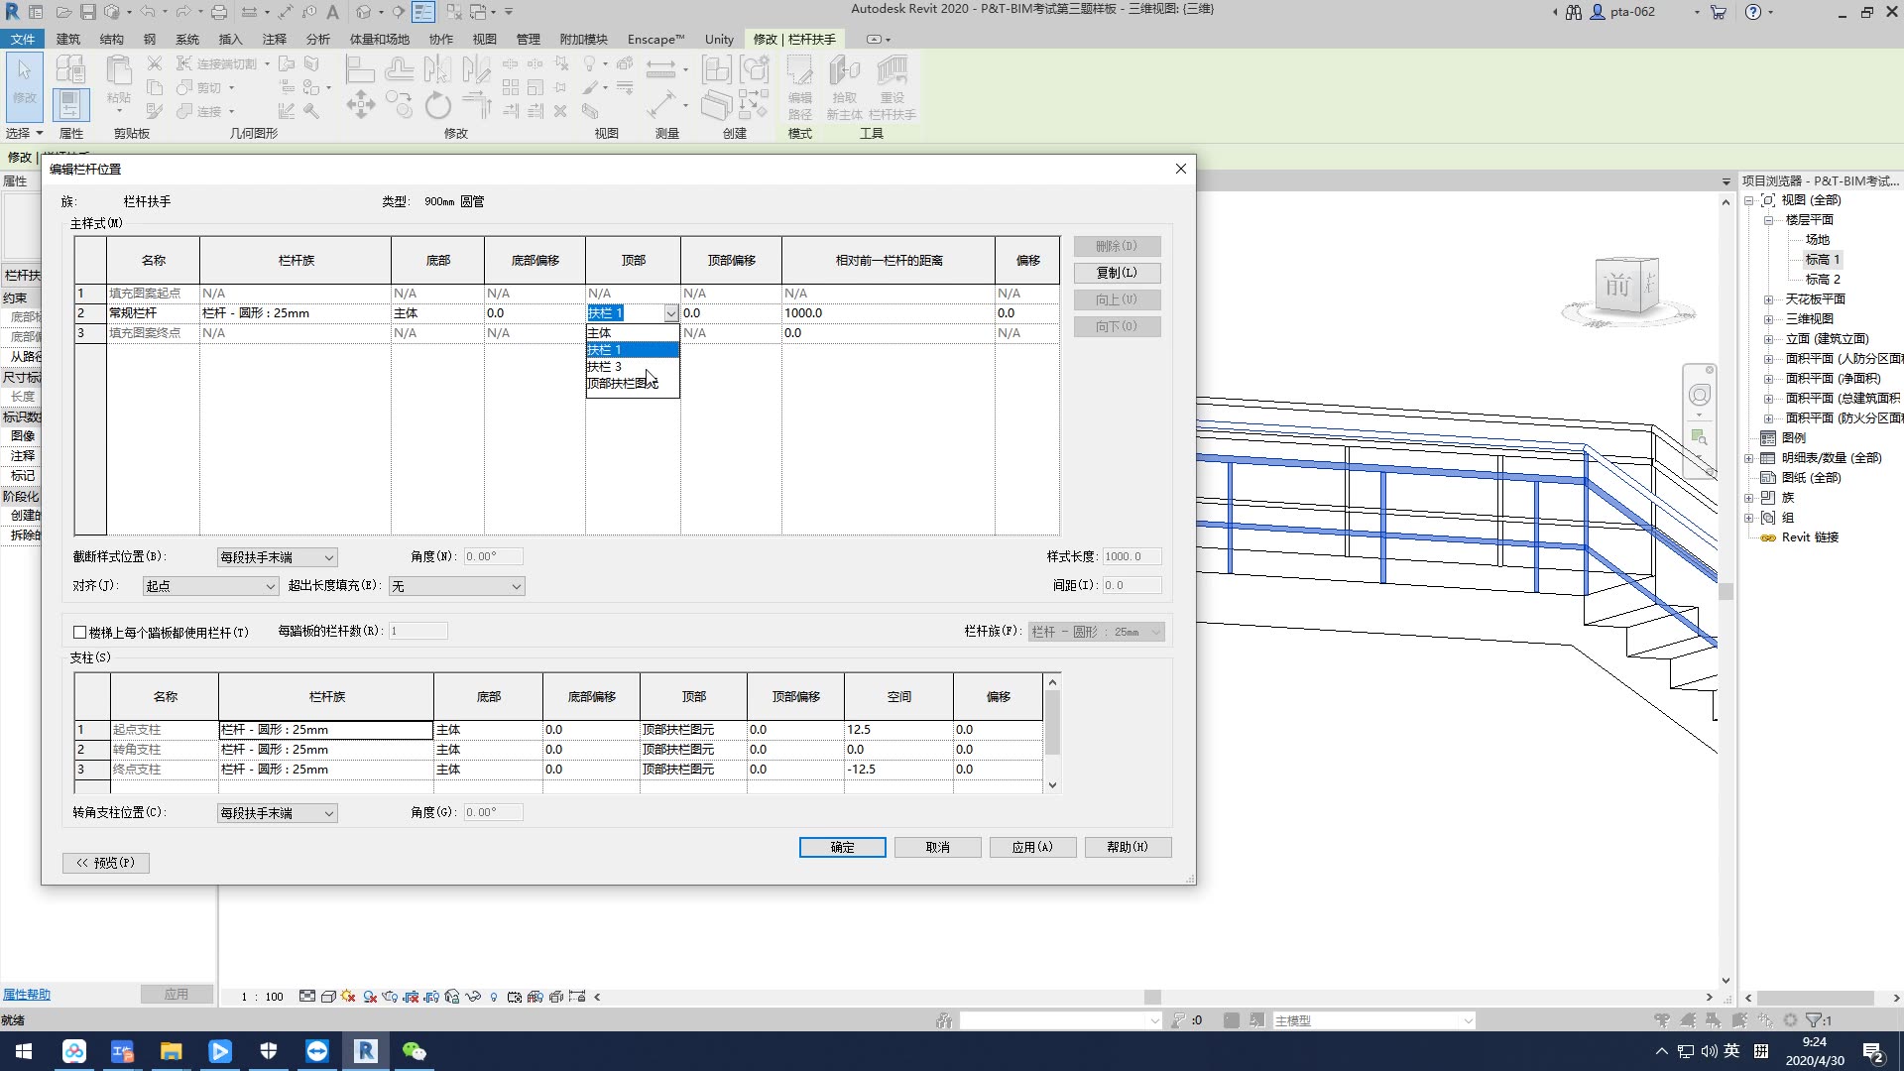Click the Rotate tool in the Modify panel
The image size is (1904, 1071).
pyautogui.click(x=437, y=105)
